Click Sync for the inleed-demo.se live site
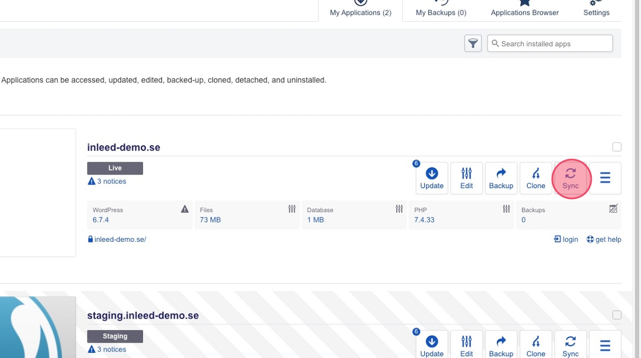641x358 pixels. [571, 178]
